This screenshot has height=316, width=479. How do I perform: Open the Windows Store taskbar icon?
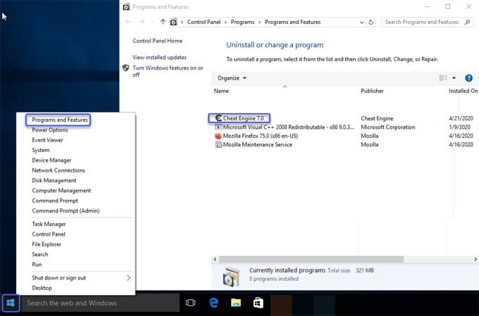click(258, 303)
